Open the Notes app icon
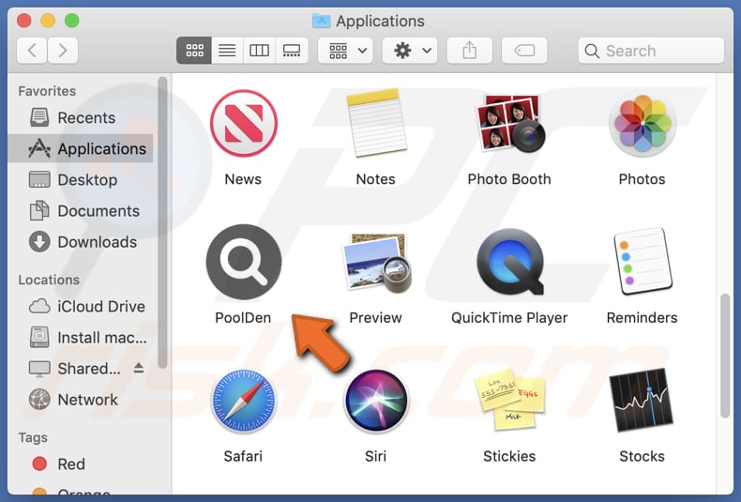The width and height of the screenshot is (741, 502). [376, 123]
